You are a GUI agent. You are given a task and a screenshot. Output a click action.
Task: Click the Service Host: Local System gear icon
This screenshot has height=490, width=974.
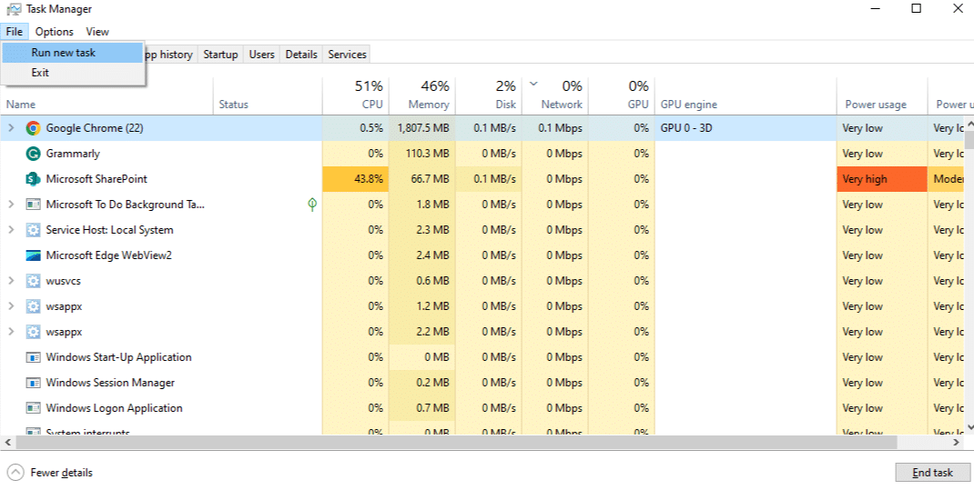33,229
